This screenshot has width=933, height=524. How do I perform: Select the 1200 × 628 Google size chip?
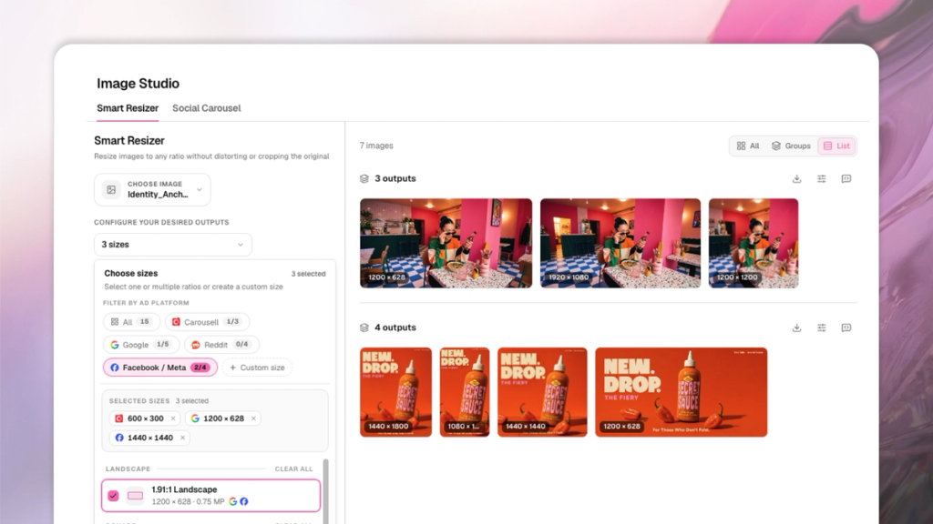[223, 418]
